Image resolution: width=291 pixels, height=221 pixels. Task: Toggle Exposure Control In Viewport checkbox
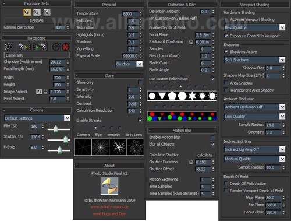tap(226, 36)
